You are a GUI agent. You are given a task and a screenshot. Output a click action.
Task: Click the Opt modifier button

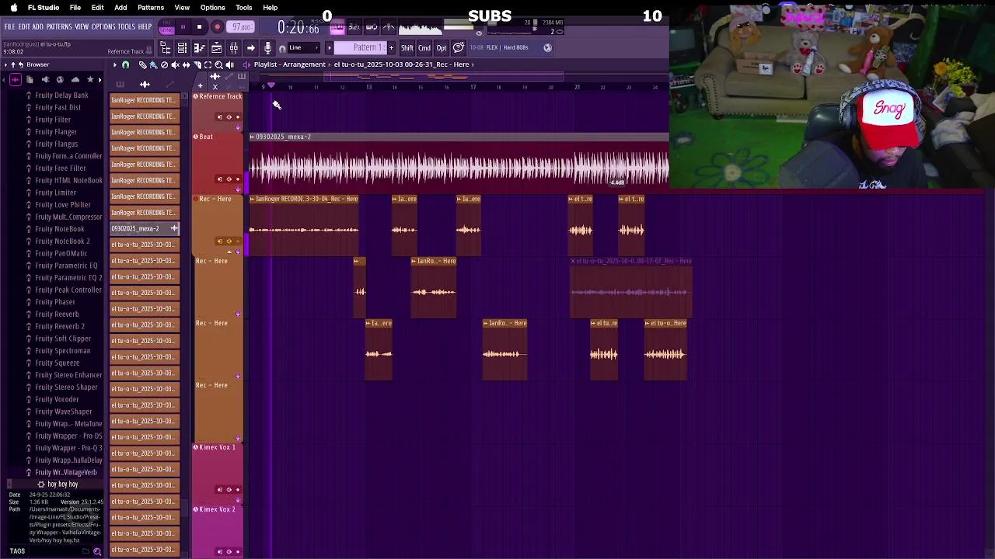click(442, 47)
